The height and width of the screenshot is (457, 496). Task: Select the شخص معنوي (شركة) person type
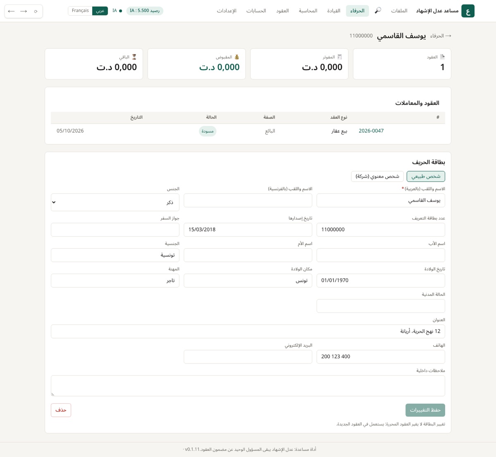377,176
